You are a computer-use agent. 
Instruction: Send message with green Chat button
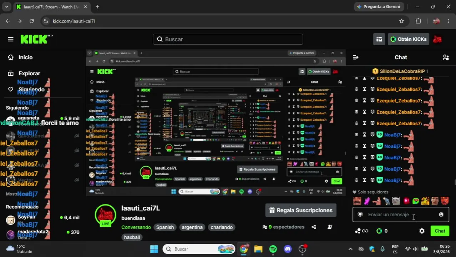point(440,231)
